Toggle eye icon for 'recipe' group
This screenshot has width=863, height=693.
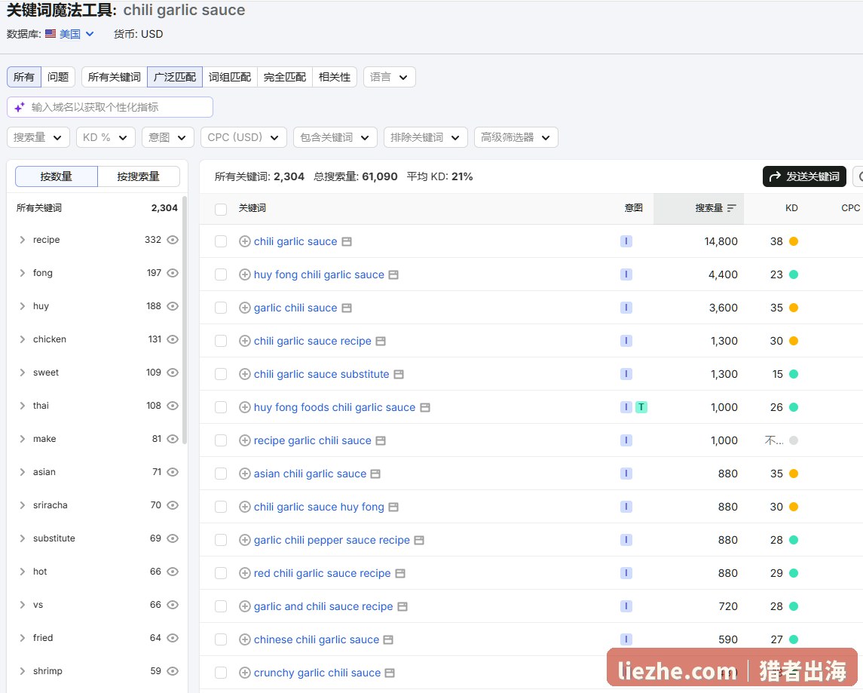coord(173,240)
